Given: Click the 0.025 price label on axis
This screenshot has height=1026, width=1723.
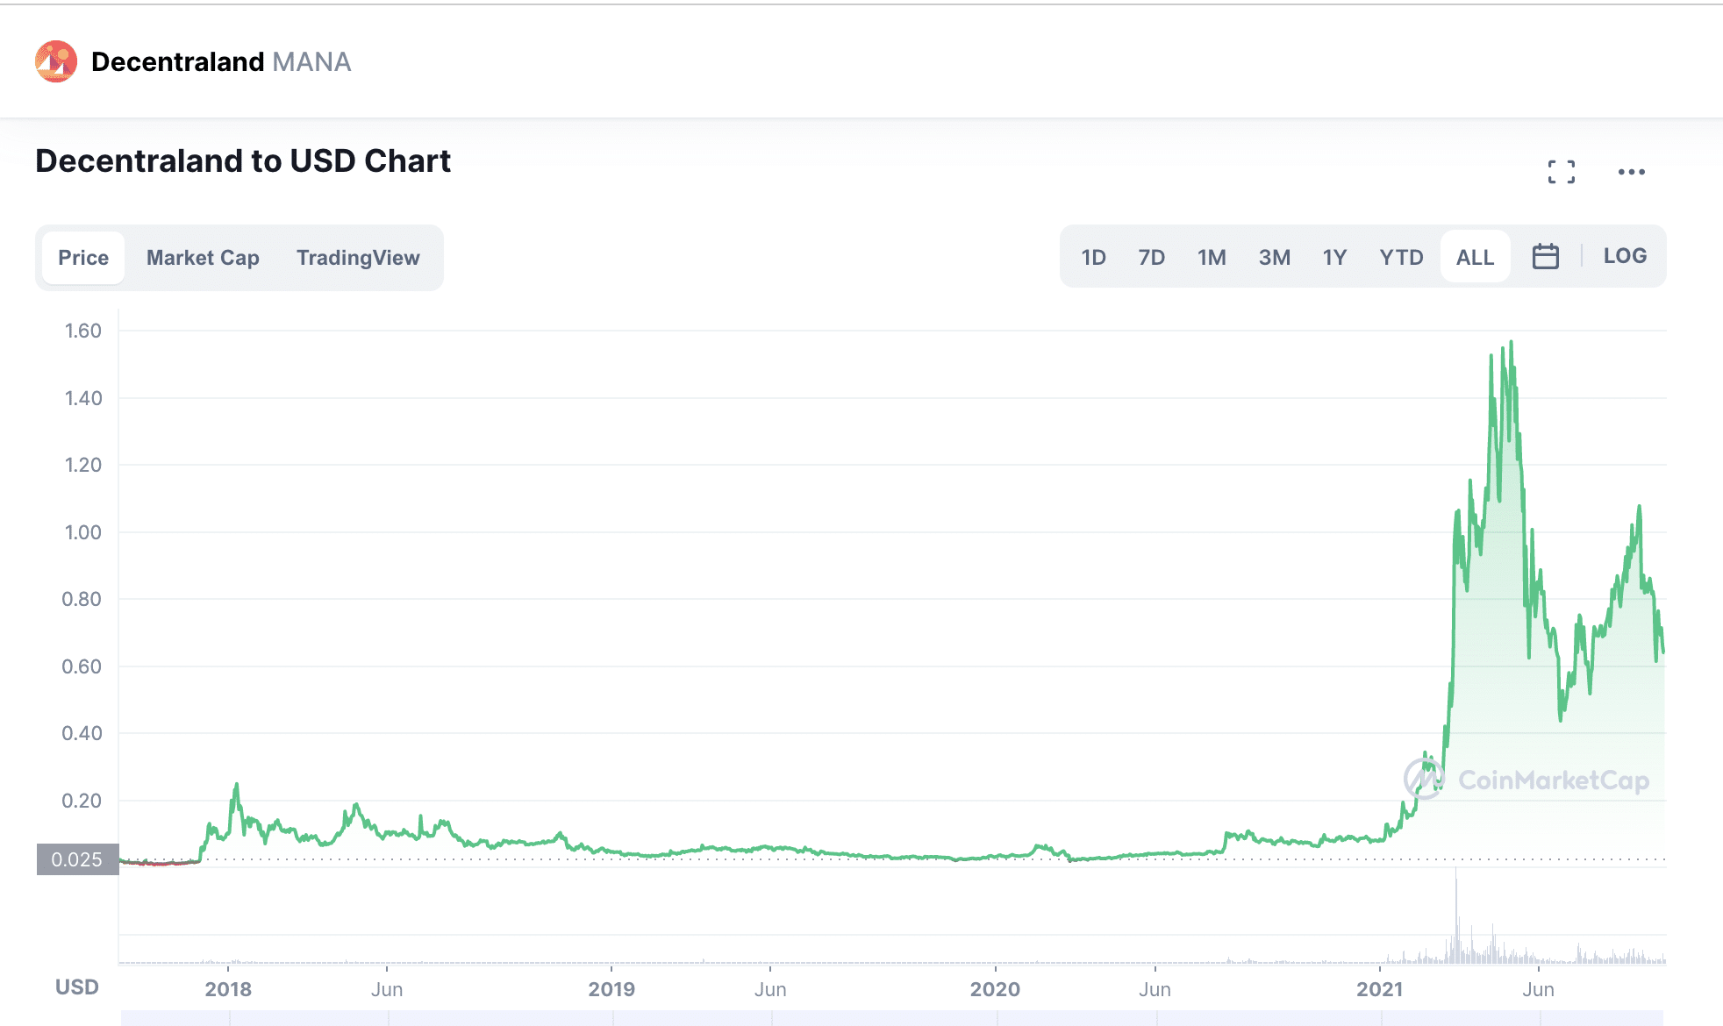Looking at the screenshot, I should (77, 859).
